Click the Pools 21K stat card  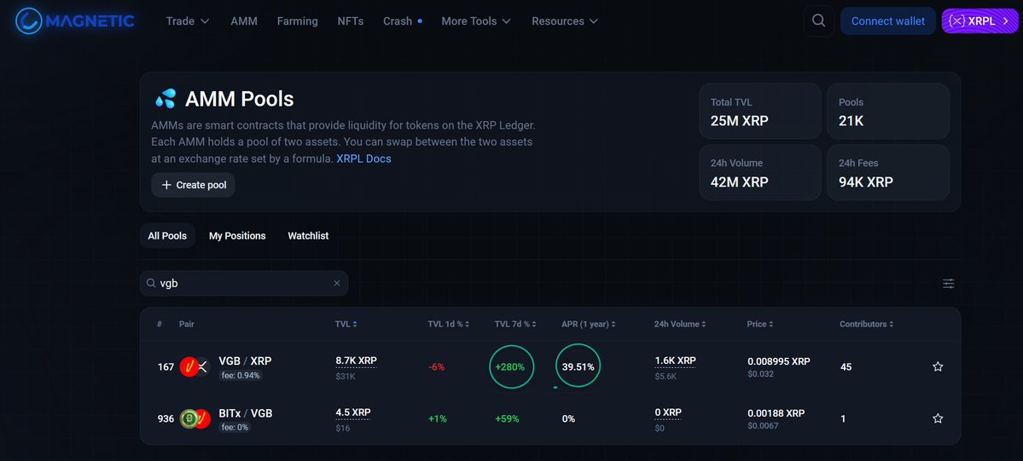888,111
